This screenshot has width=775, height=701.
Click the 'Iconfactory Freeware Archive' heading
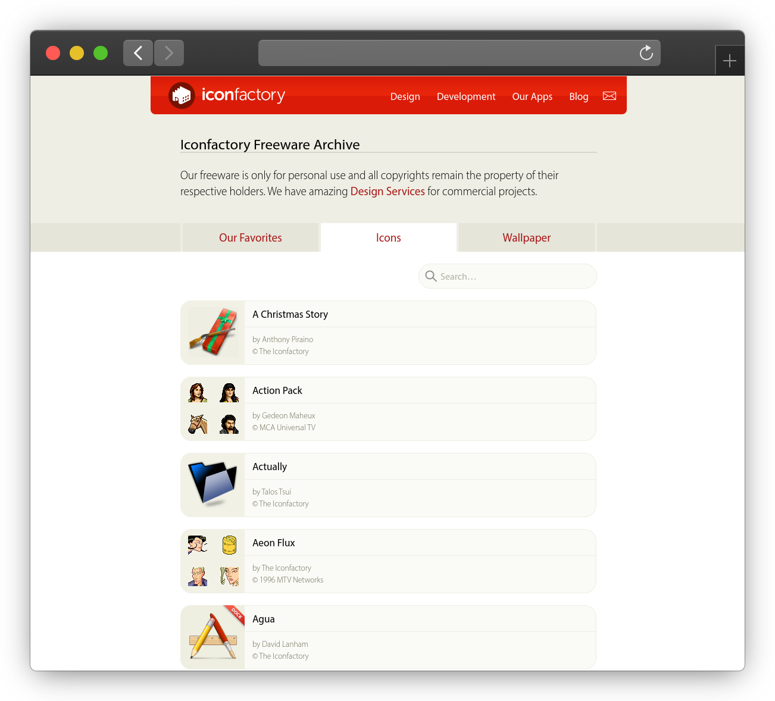coord(270,145)
